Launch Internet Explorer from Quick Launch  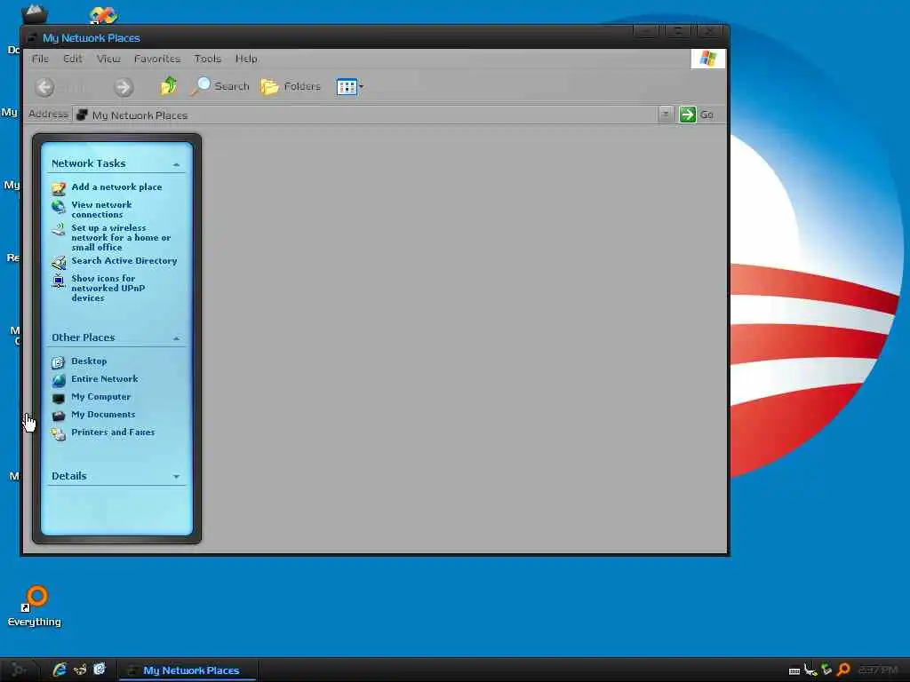pos(60,670)
